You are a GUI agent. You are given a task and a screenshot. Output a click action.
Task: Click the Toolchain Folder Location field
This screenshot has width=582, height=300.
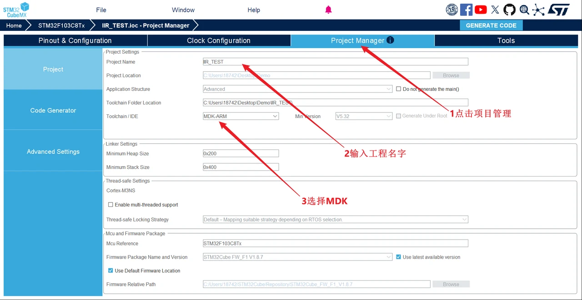coord(336,103)
